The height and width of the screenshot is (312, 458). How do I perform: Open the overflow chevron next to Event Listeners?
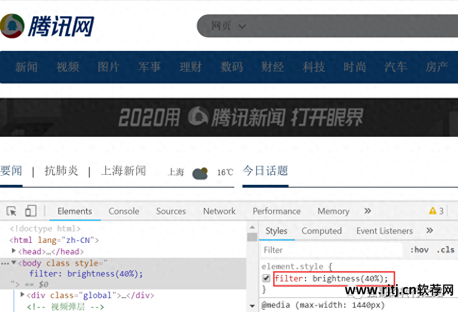click(x=429, y=231)
